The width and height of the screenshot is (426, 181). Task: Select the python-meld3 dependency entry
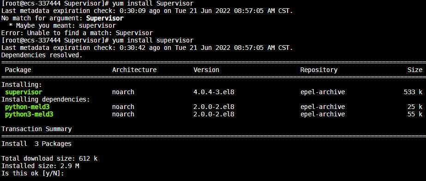(27, 107)
